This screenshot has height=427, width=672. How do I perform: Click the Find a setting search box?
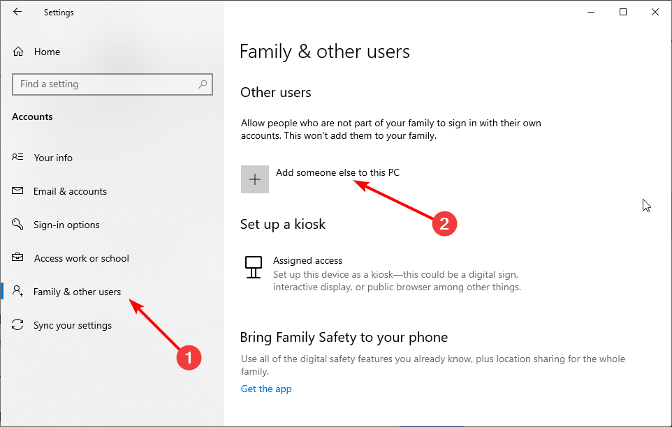pyautogui.click(x=105, y=84)
